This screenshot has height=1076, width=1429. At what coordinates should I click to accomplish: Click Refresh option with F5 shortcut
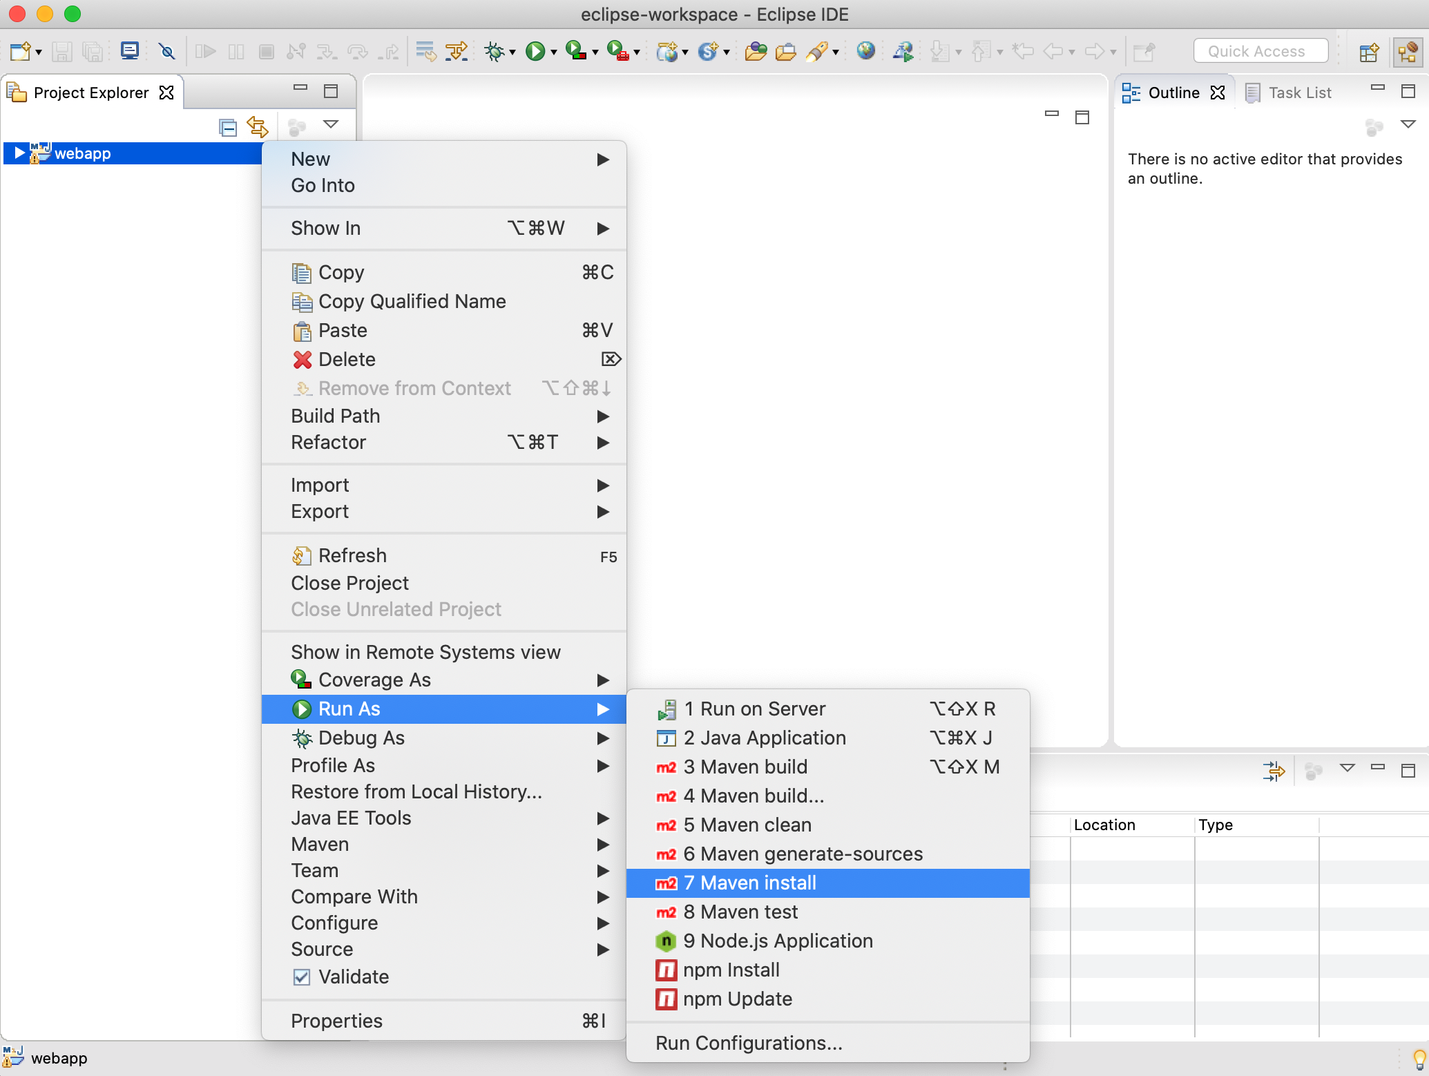pos(352,555)
